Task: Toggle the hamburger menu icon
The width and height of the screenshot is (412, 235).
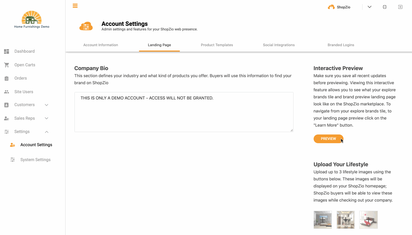Action: pyautogui.click(x=75, y=6)
